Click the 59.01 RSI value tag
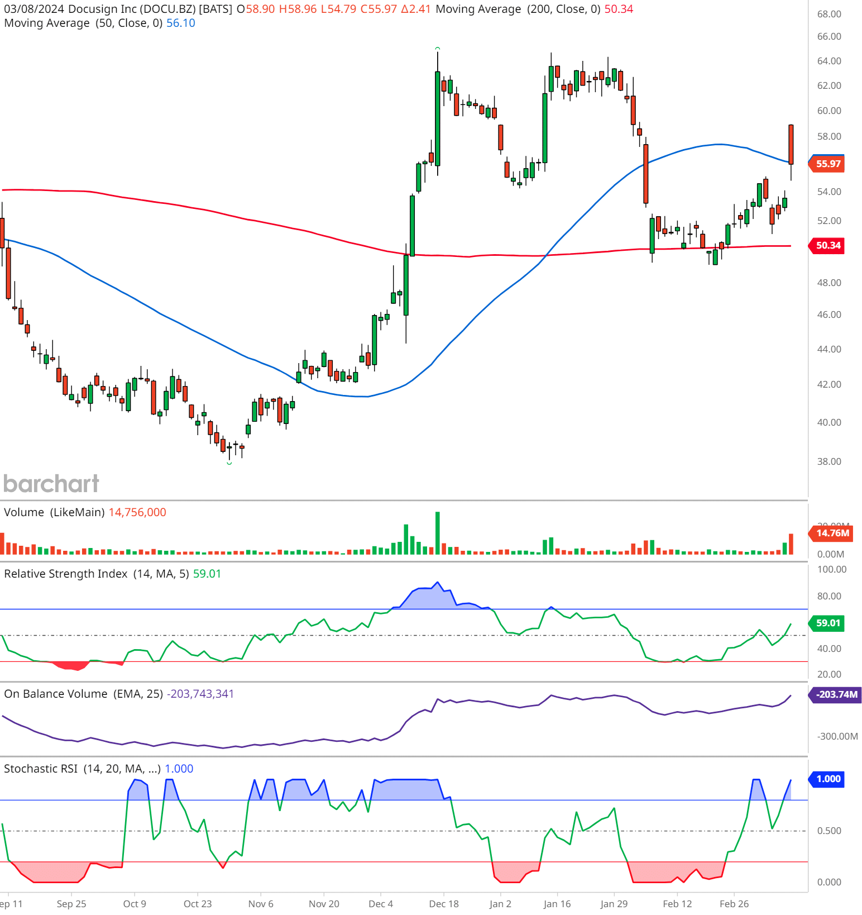 pyautogui.click(x=827, y=623)
